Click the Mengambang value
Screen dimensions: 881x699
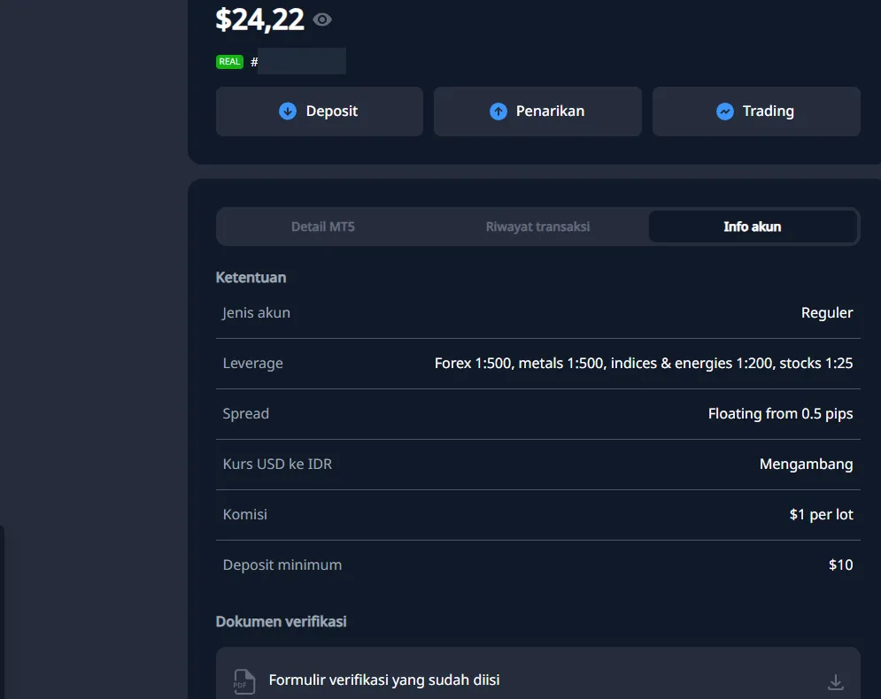[807, 465]
